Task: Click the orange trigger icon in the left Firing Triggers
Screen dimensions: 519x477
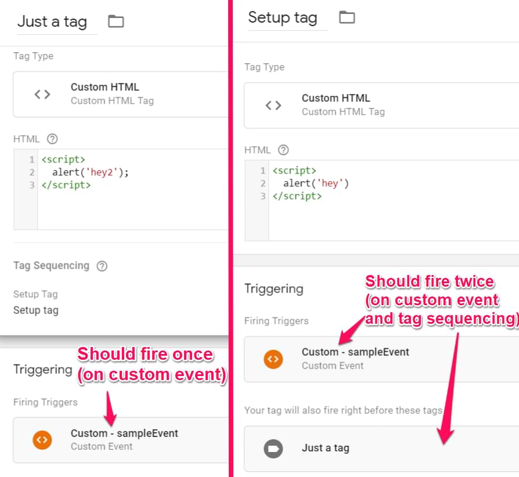Action: 42,440
